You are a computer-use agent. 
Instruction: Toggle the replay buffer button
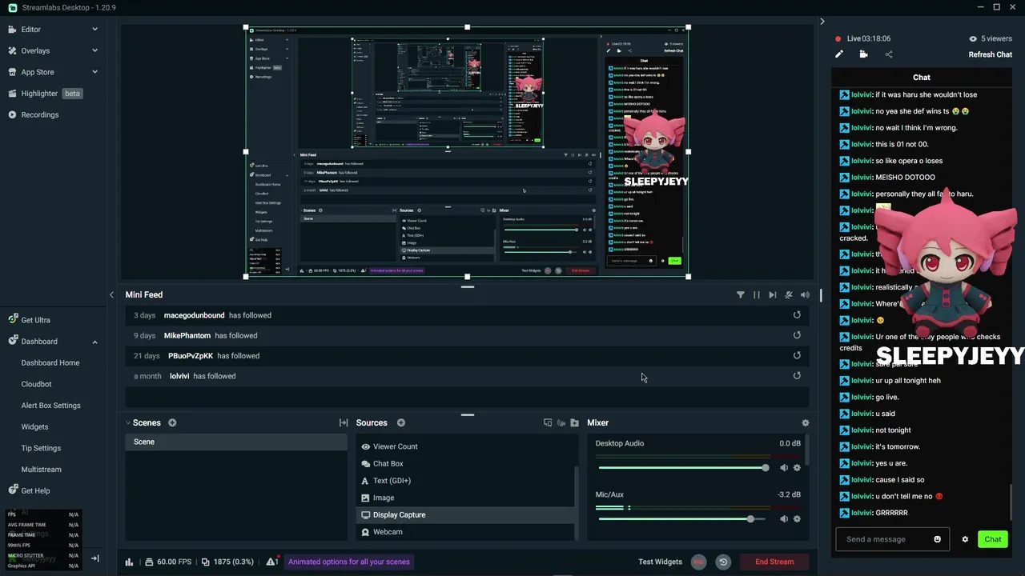(723, 562)
